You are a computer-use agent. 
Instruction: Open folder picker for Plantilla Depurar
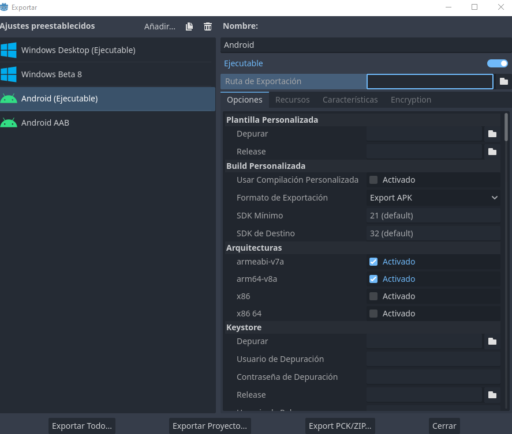492,134
